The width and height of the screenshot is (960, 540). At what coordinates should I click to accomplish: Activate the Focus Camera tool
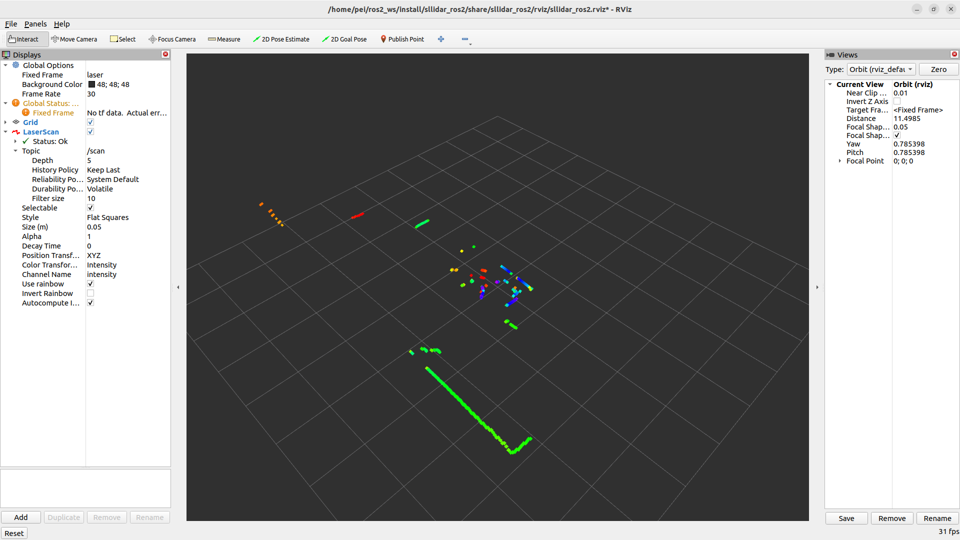click(x=172, y=39)
